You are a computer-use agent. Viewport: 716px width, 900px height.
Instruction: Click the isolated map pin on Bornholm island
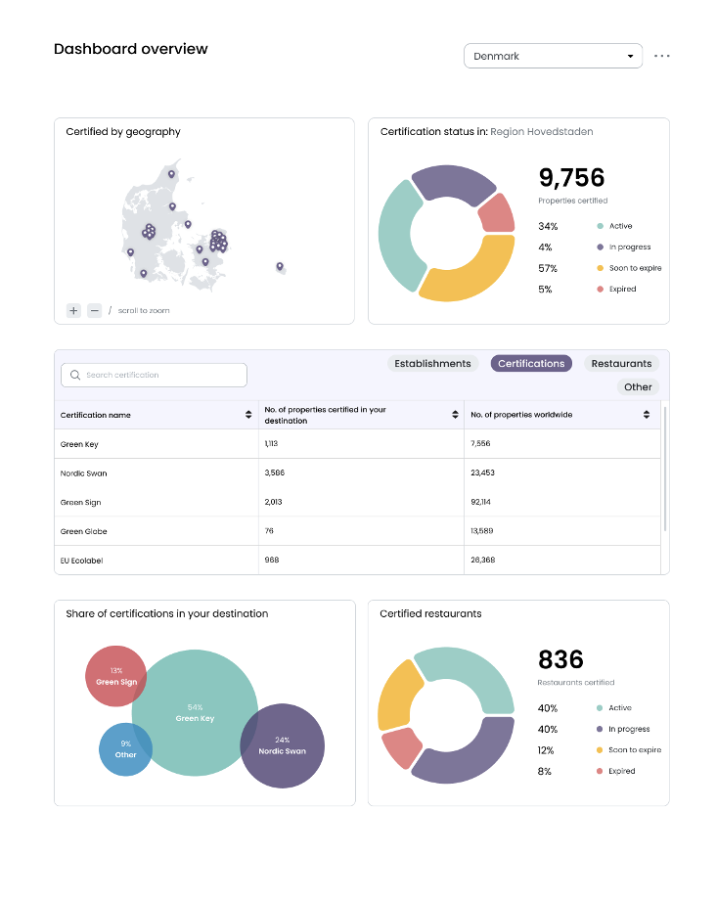point(280,266)
